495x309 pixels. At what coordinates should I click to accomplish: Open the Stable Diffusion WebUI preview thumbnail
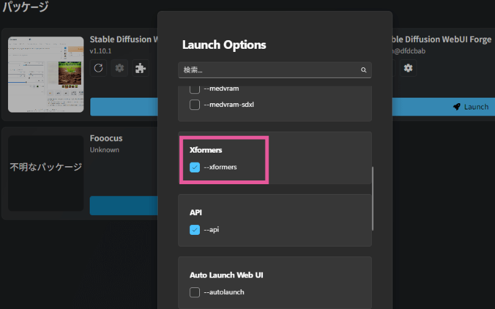46,74
